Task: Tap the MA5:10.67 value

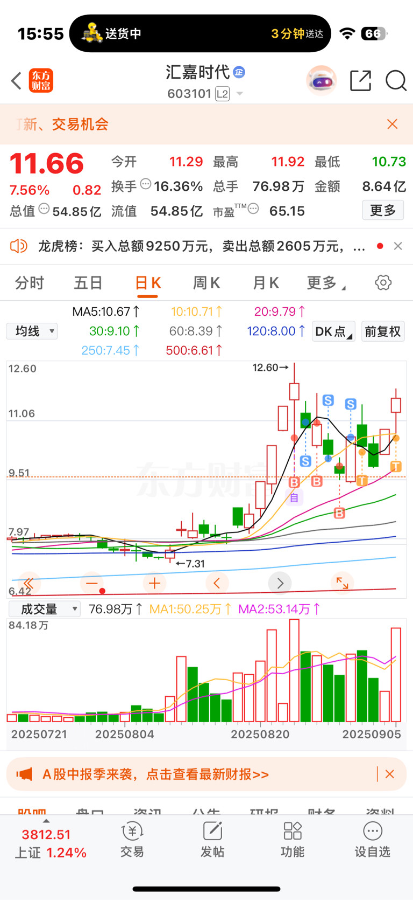Action: tap(106, 311)
